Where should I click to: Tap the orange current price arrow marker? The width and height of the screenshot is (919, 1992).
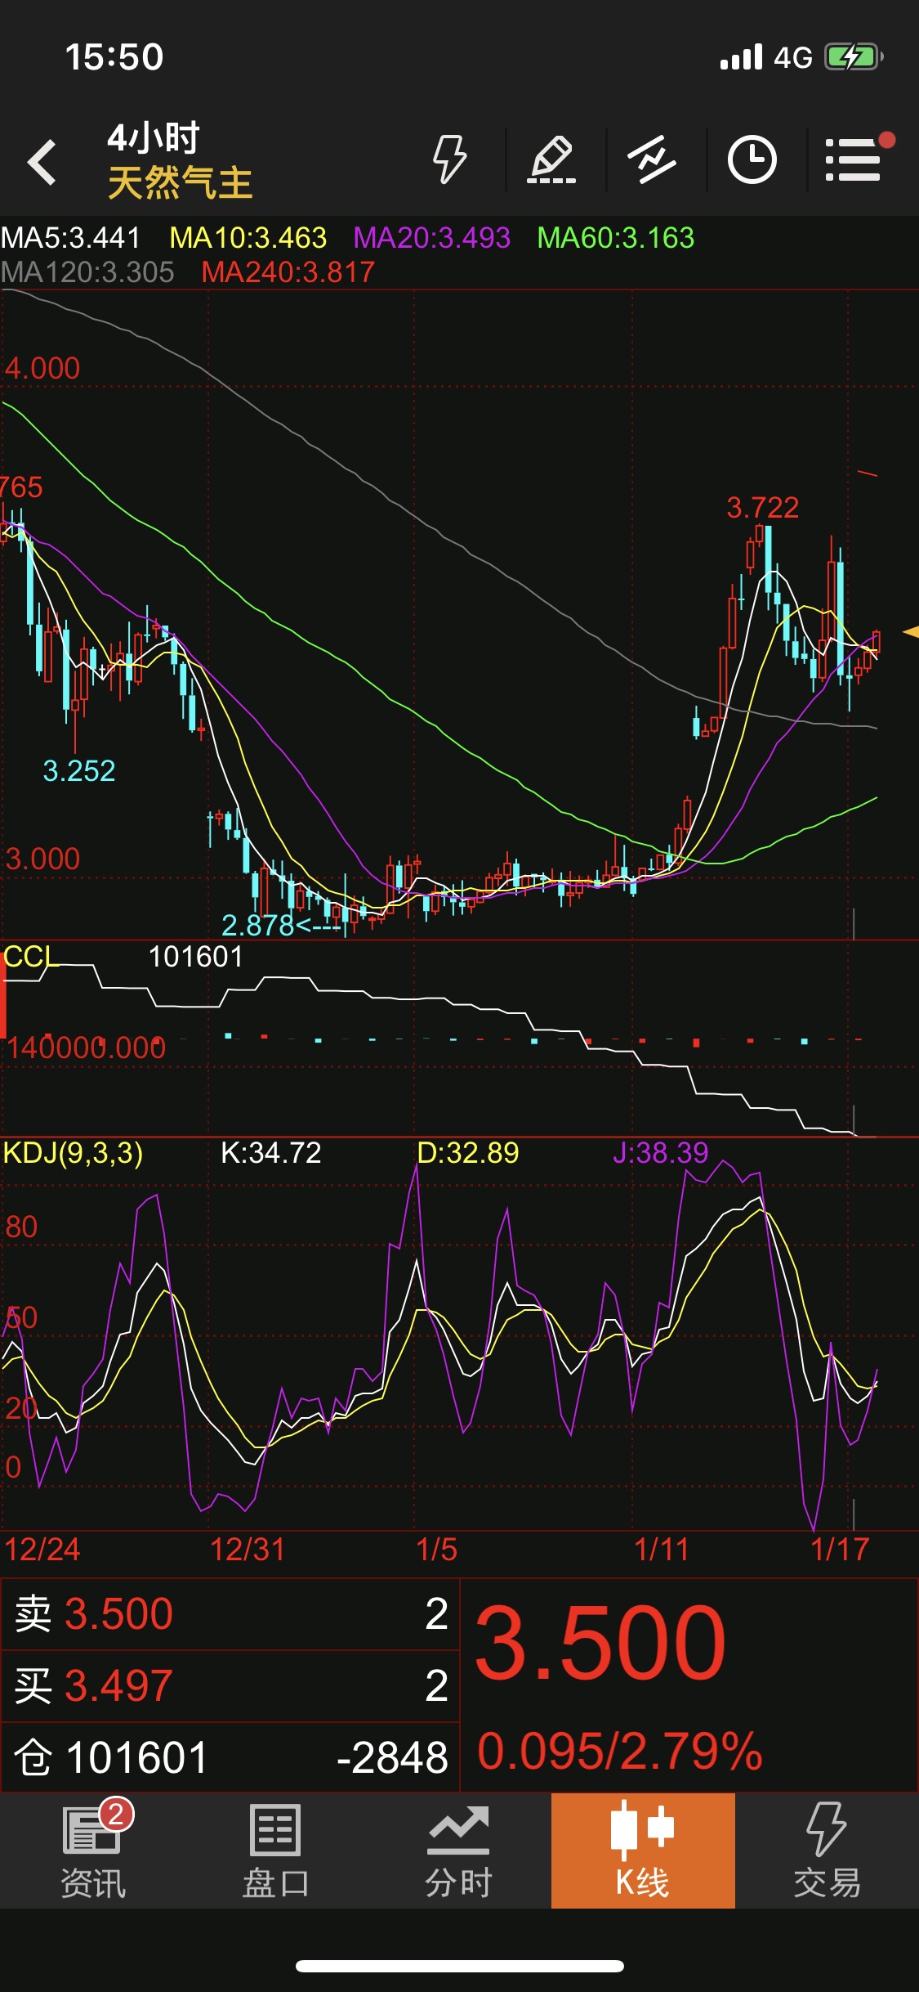point(911,632)
